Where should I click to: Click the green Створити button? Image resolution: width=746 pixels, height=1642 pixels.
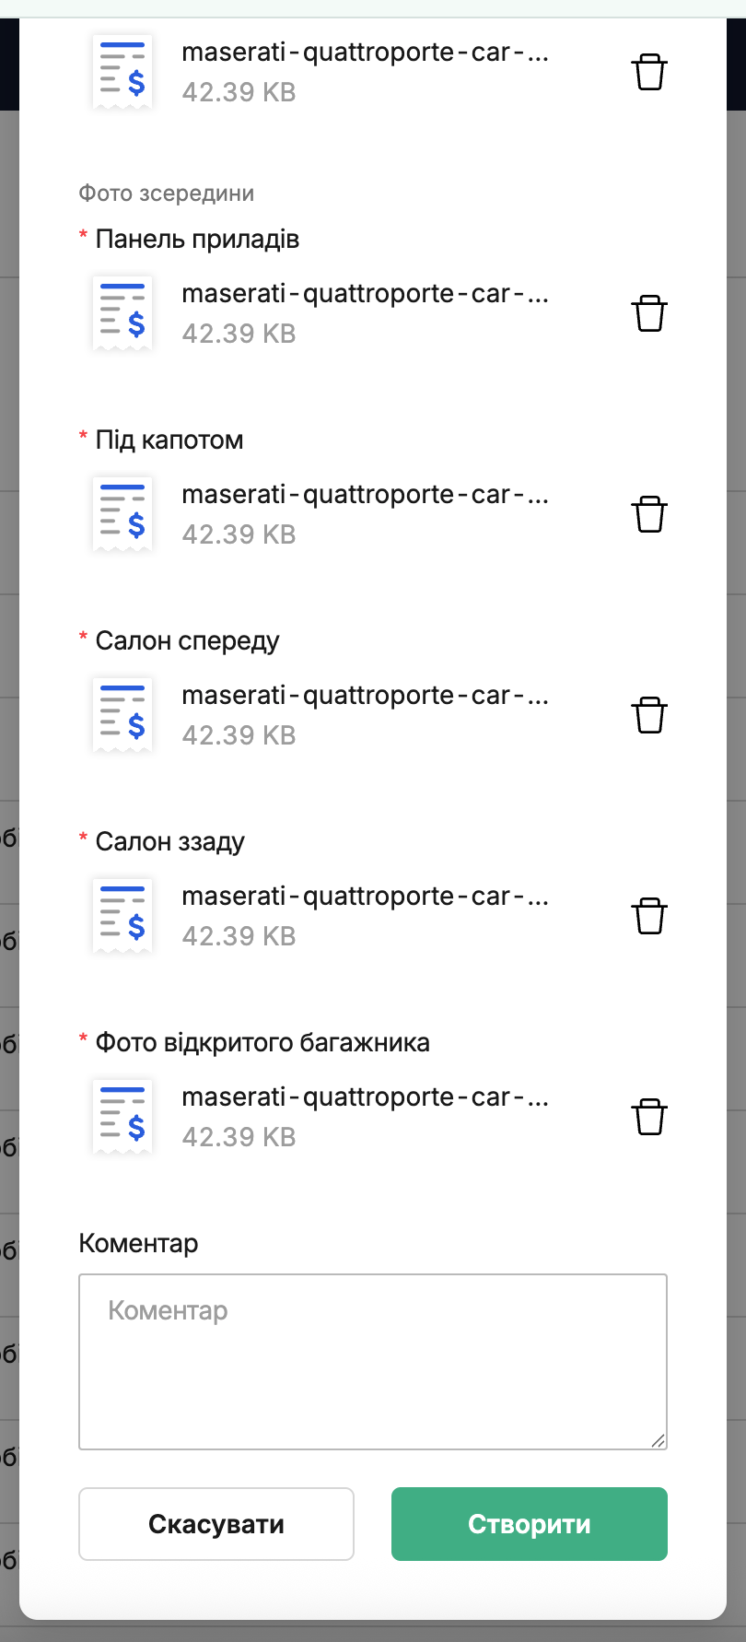point(530,1524)
